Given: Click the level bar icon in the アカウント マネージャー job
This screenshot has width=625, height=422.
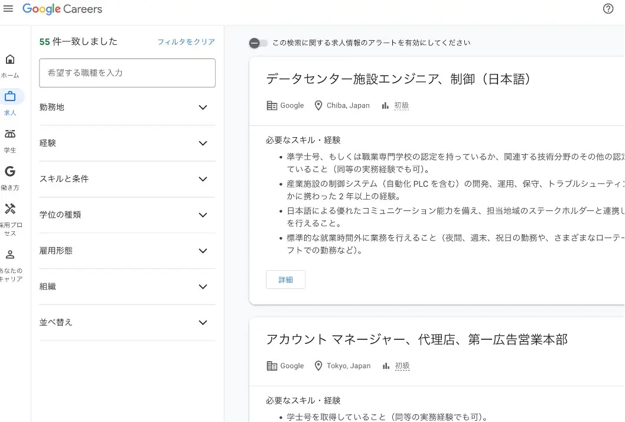Looking at the screenshot, I should [x=385, y=366].
